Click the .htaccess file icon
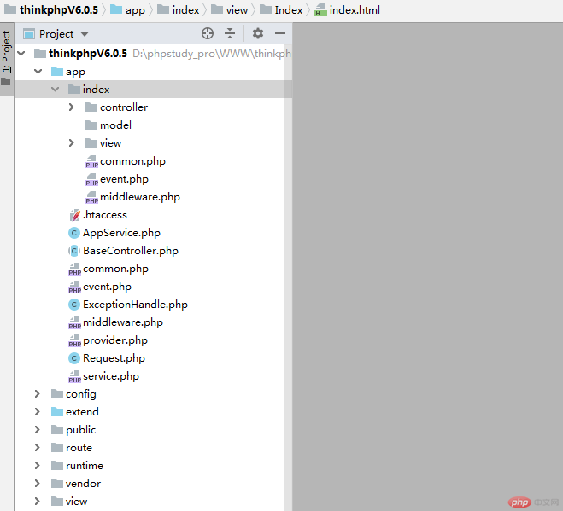Image resolution: width=563 pixels, height=511 pixels. 74,215
